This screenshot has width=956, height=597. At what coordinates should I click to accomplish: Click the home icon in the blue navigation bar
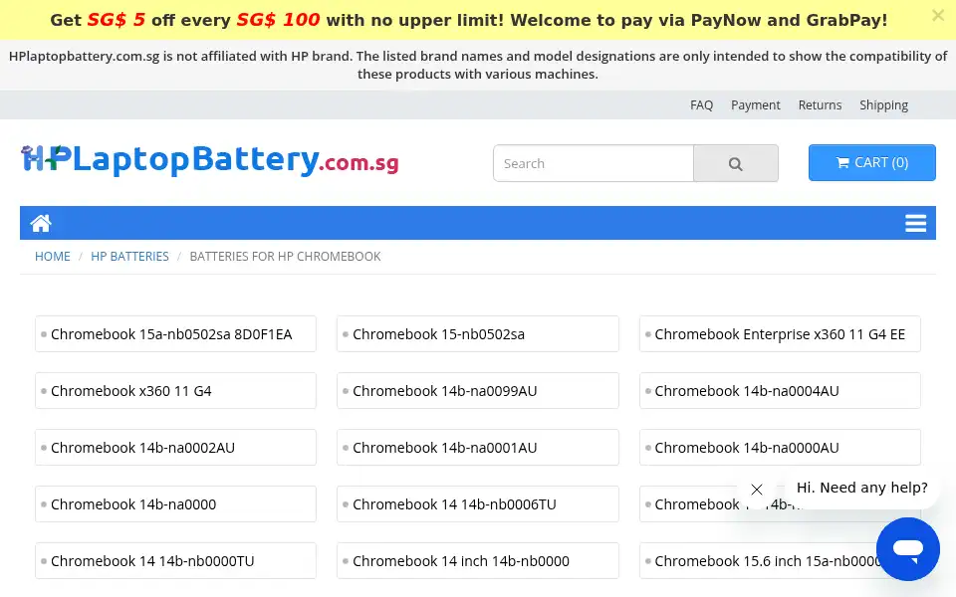pyautogui.click(x=41, y=223)
